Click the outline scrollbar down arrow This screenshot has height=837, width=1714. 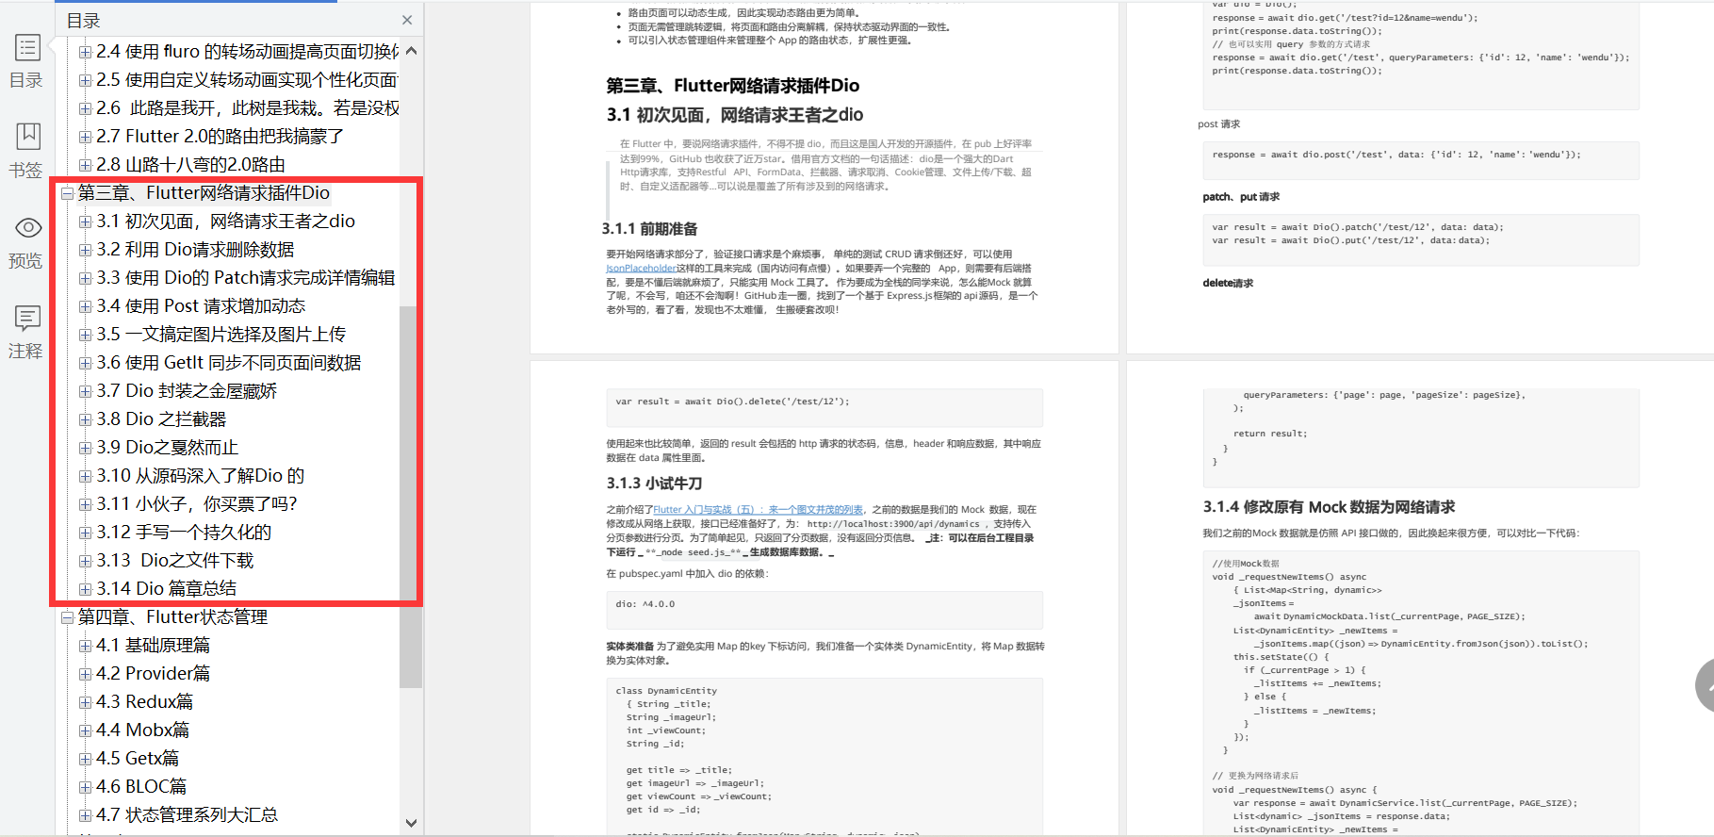[x=411, y=823]
